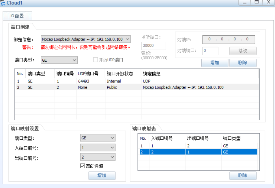Toggle the 双向通道 checkbox
The image size is (275, 188).
pos(83,166)
